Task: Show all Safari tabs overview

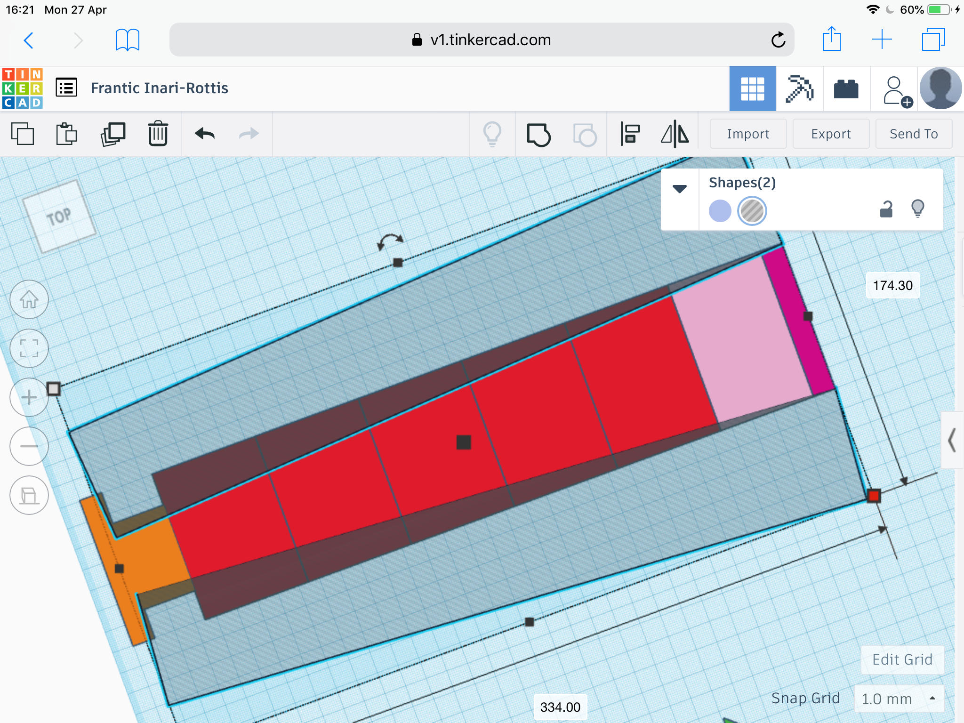Action: [x=933, y=40]
